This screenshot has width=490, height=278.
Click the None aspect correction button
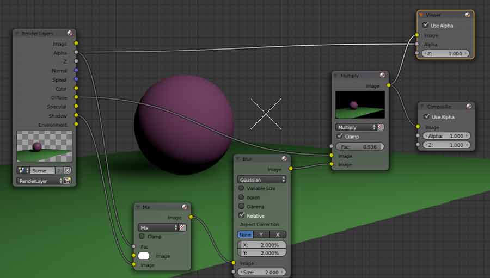[245, 234]
